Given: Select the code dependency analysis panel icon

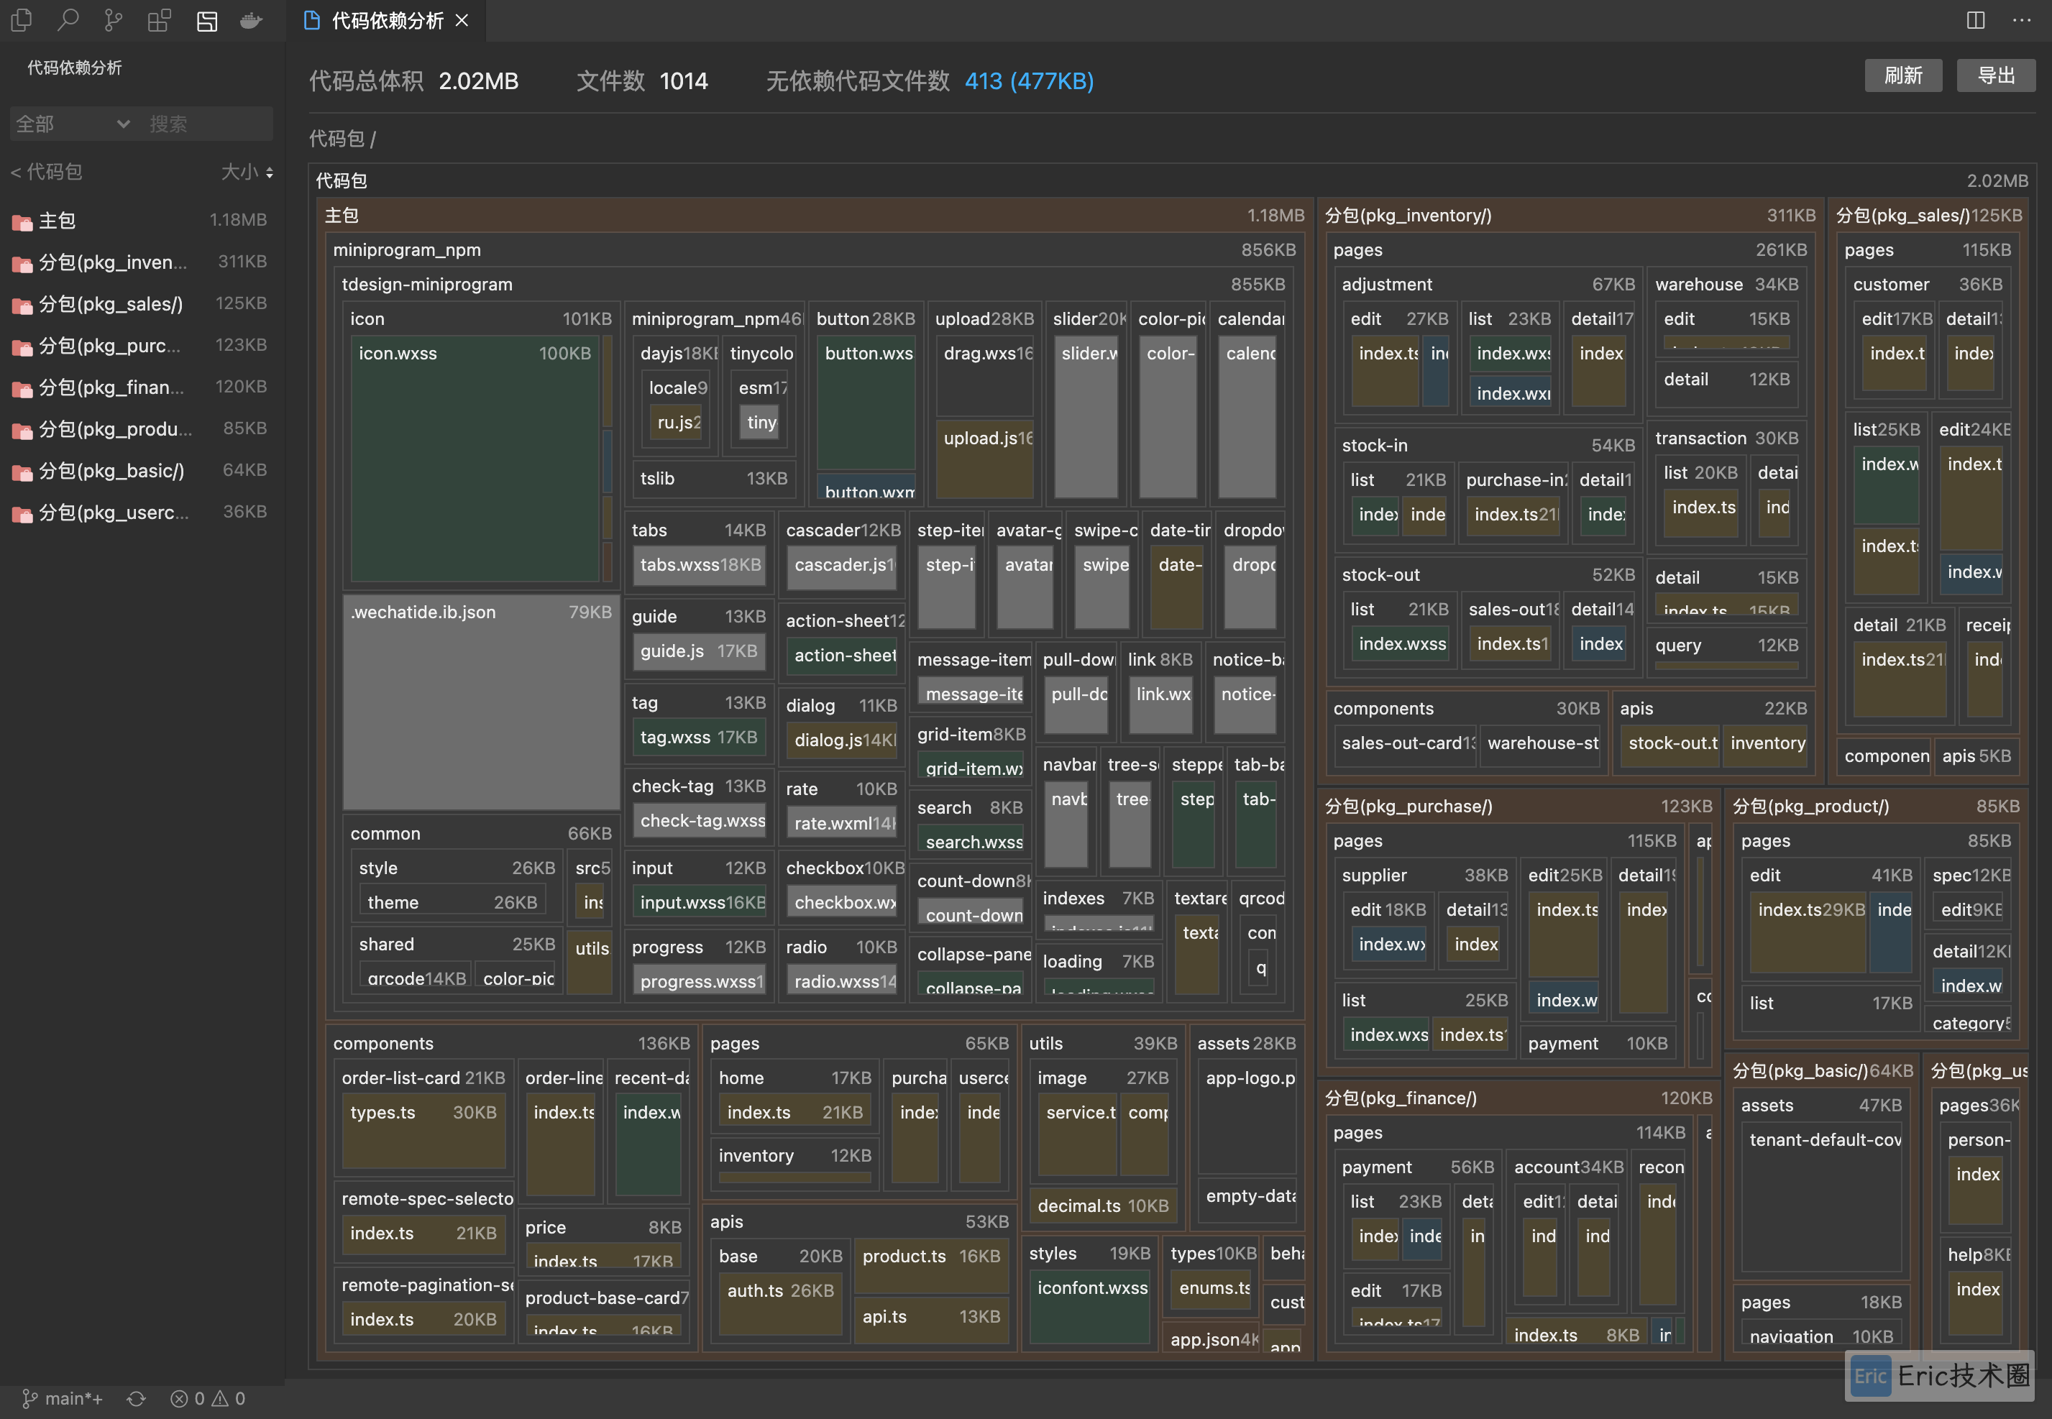Looking at the screenshot, I should [x=206, y=20].
